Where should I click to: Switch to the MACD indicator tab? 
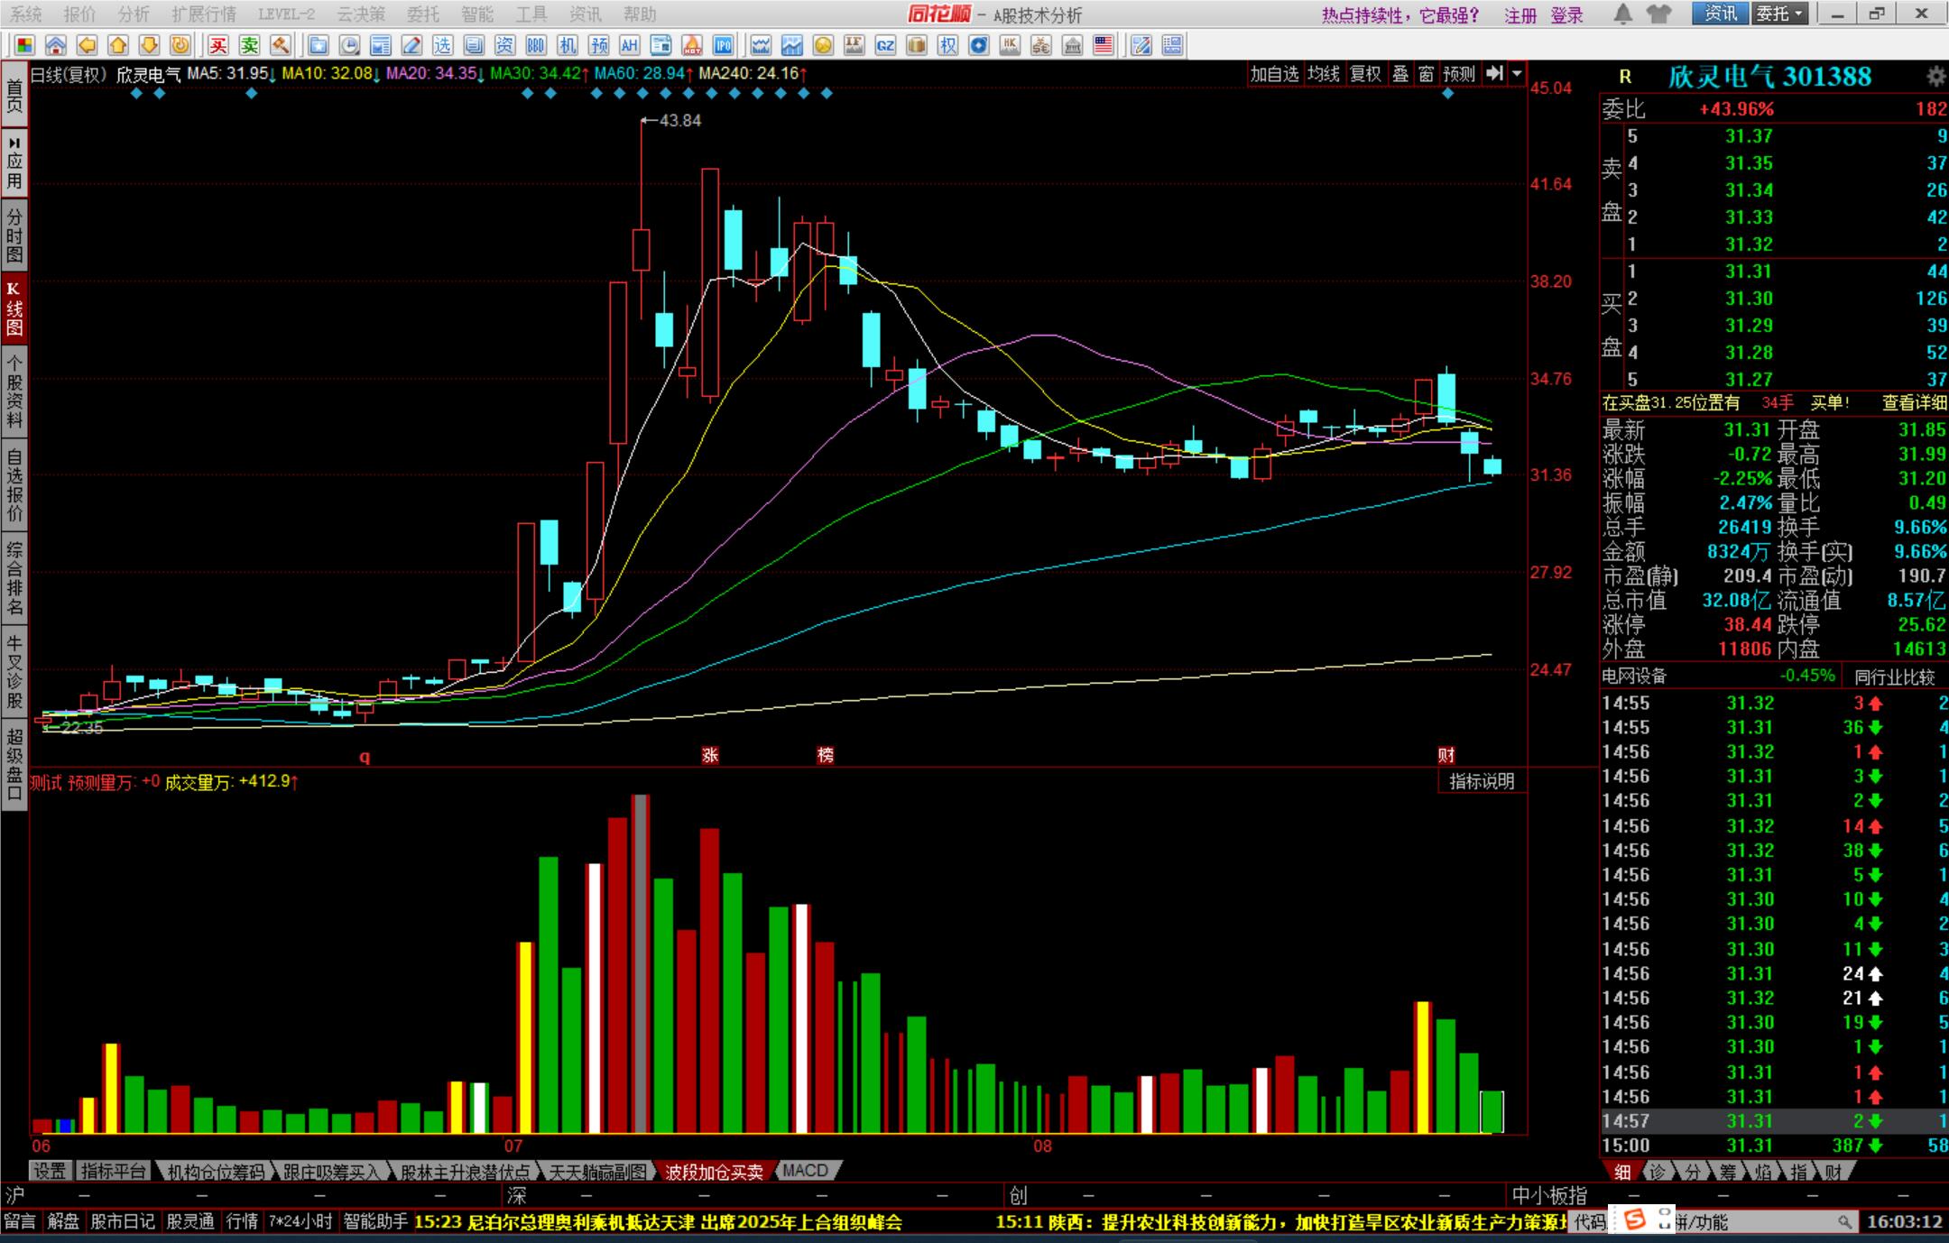[805, 1171]
